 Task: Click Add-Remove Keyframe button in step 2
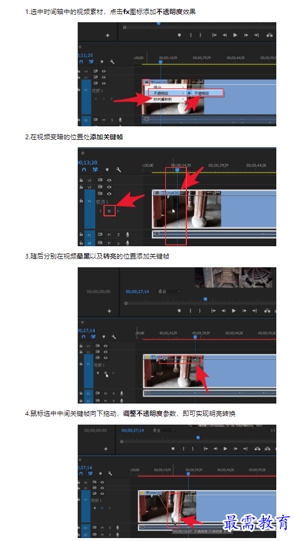click(x=109, y=211)
